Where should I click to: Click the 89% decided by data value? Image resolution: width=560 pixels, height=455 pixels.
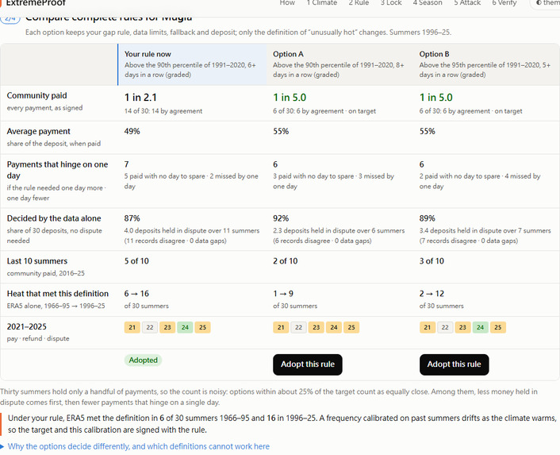coord(428,218)
